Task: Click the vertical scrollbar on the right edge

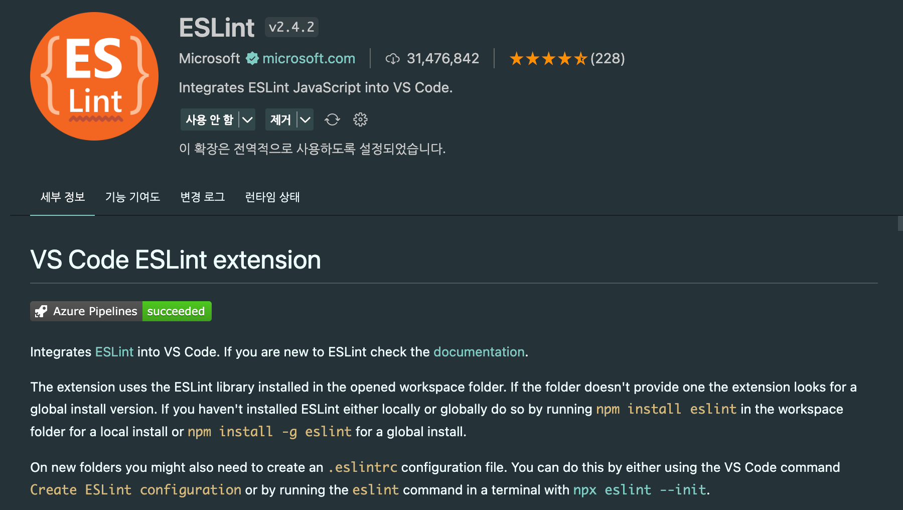Action: click(x=900, y=223)
